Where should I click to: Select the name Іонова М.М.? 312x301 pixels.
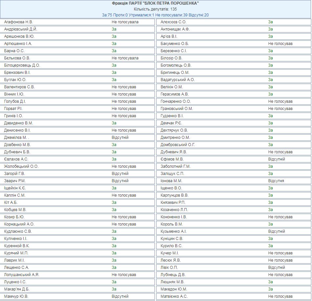click(171, 181)
